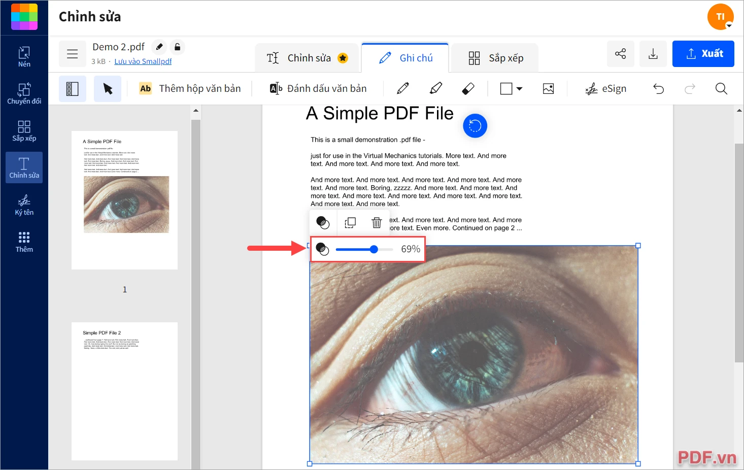This screenshot has height=470, width=744.
Task: Click the document vertical scrollbar
Action: (739, 253)
